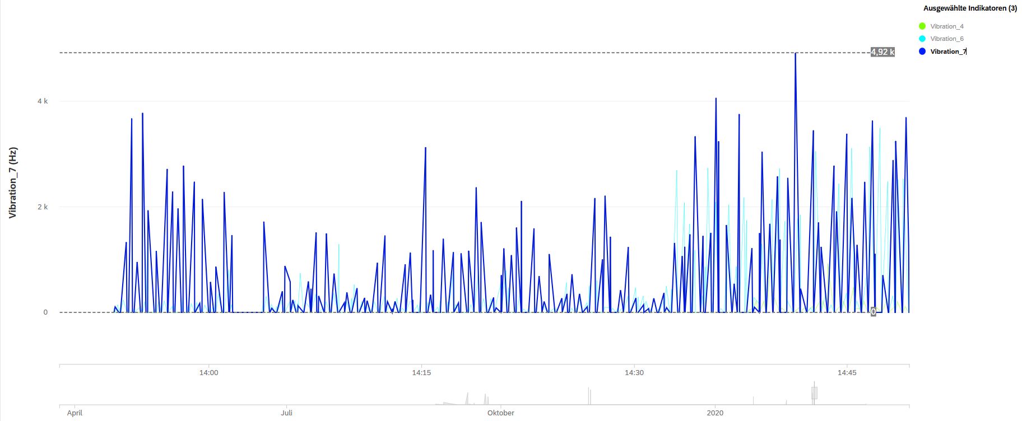Click the green Vibration_4 color dot
This screenshot has height=421, width=1022.
(x=922, y=26)
